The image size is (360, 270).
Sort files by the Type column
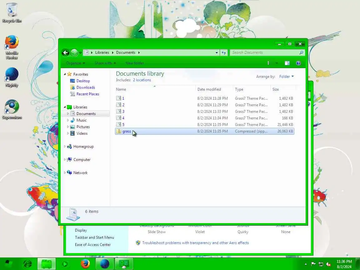click(x=239, y=89)
